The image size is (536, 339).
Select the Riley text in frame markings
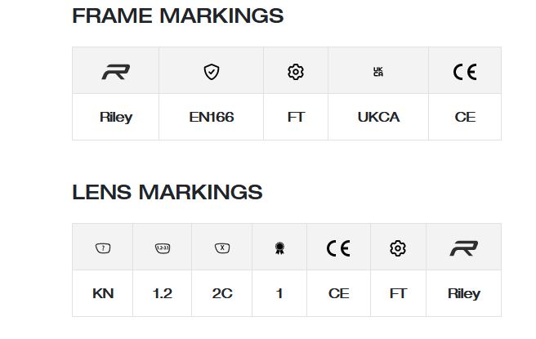(x=116, y=118)
